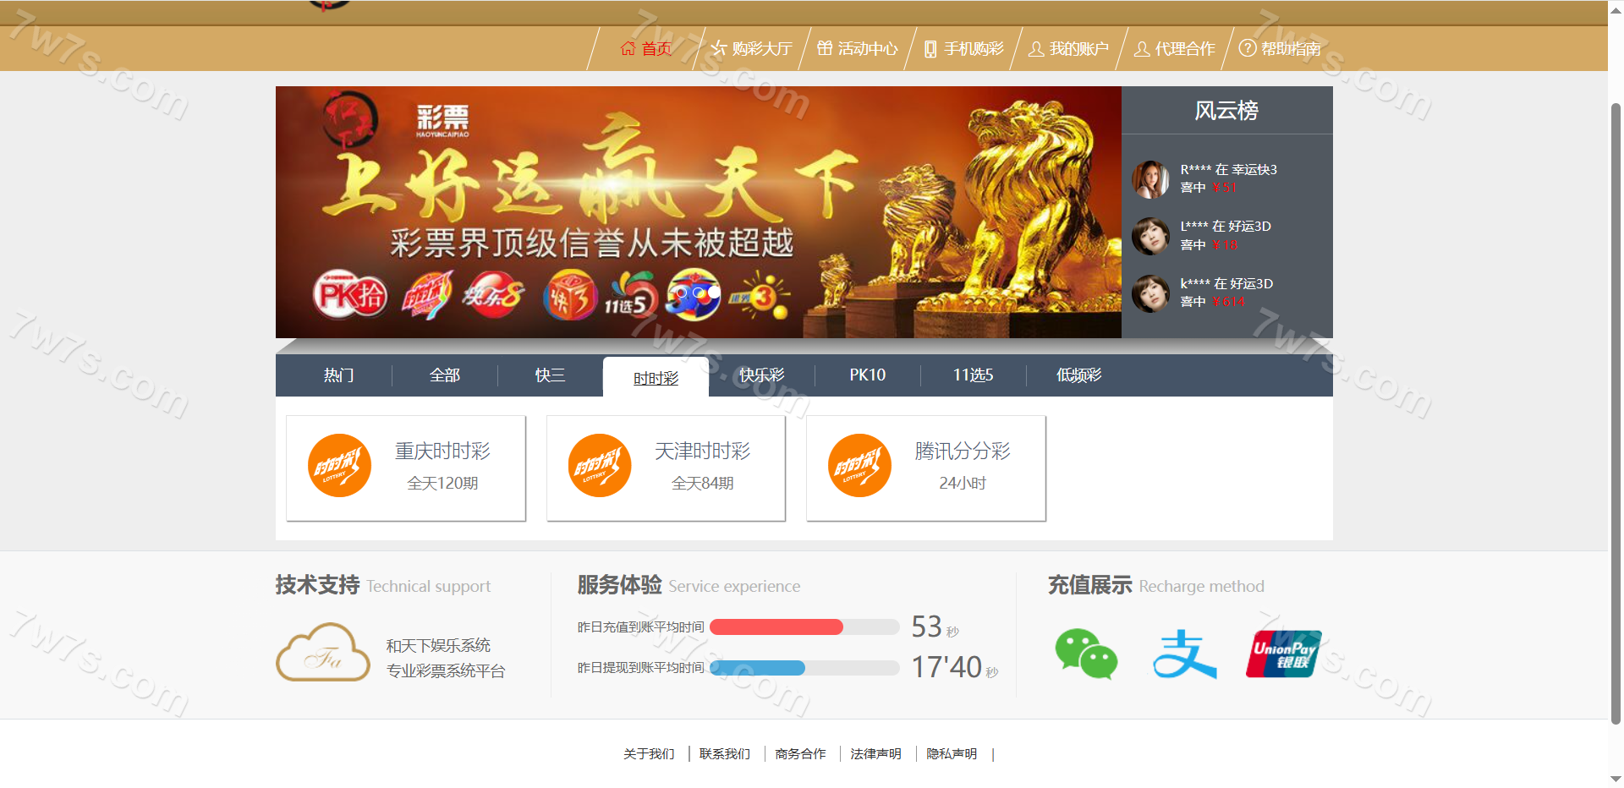This screenshot has height=788, width=1624.
Task: Click the UnionPay card logo
Action: click(x=1283, y=654)
